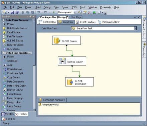The width and height of the screenshot is (147, 126).
Task: Select the Connection Managers tab
Action: 52,100
